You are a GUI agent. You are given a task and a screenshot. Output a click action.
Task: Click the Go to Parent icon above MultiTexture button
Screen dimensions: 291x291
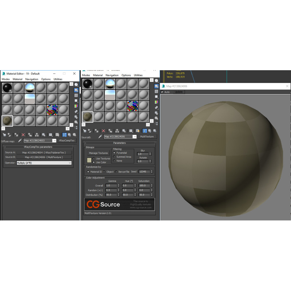pos(150,131)
